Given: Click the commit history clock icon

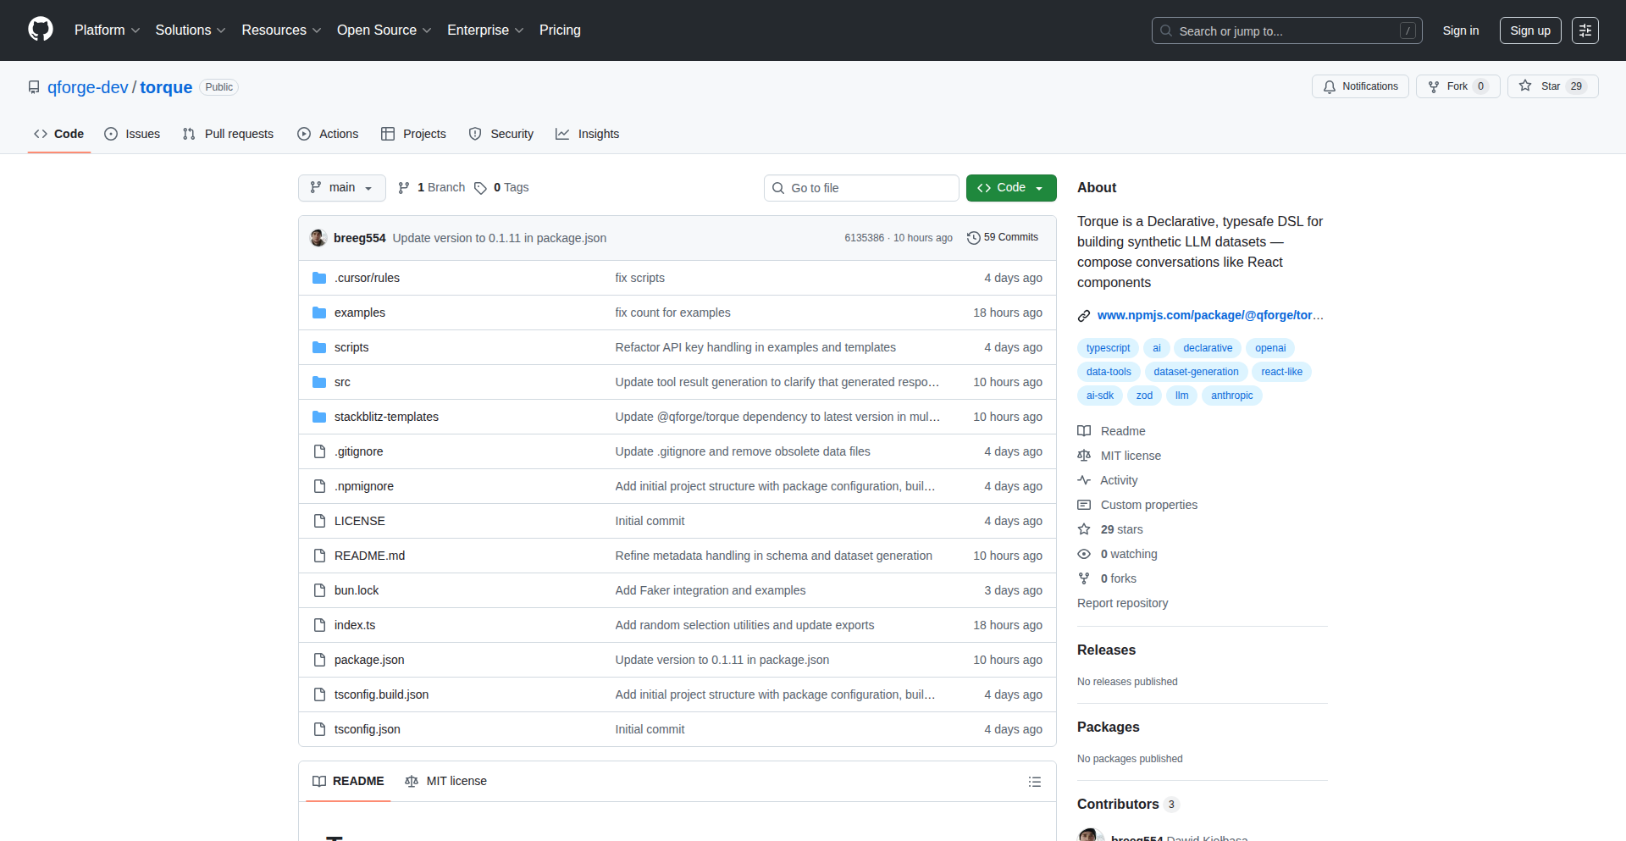Looking at the screenshot, I should 974,238.
